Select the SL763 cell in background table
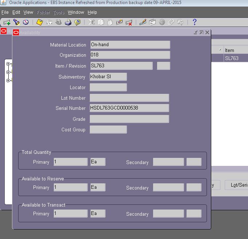Screen dimensions: 248x239 (x=236, y=58)
